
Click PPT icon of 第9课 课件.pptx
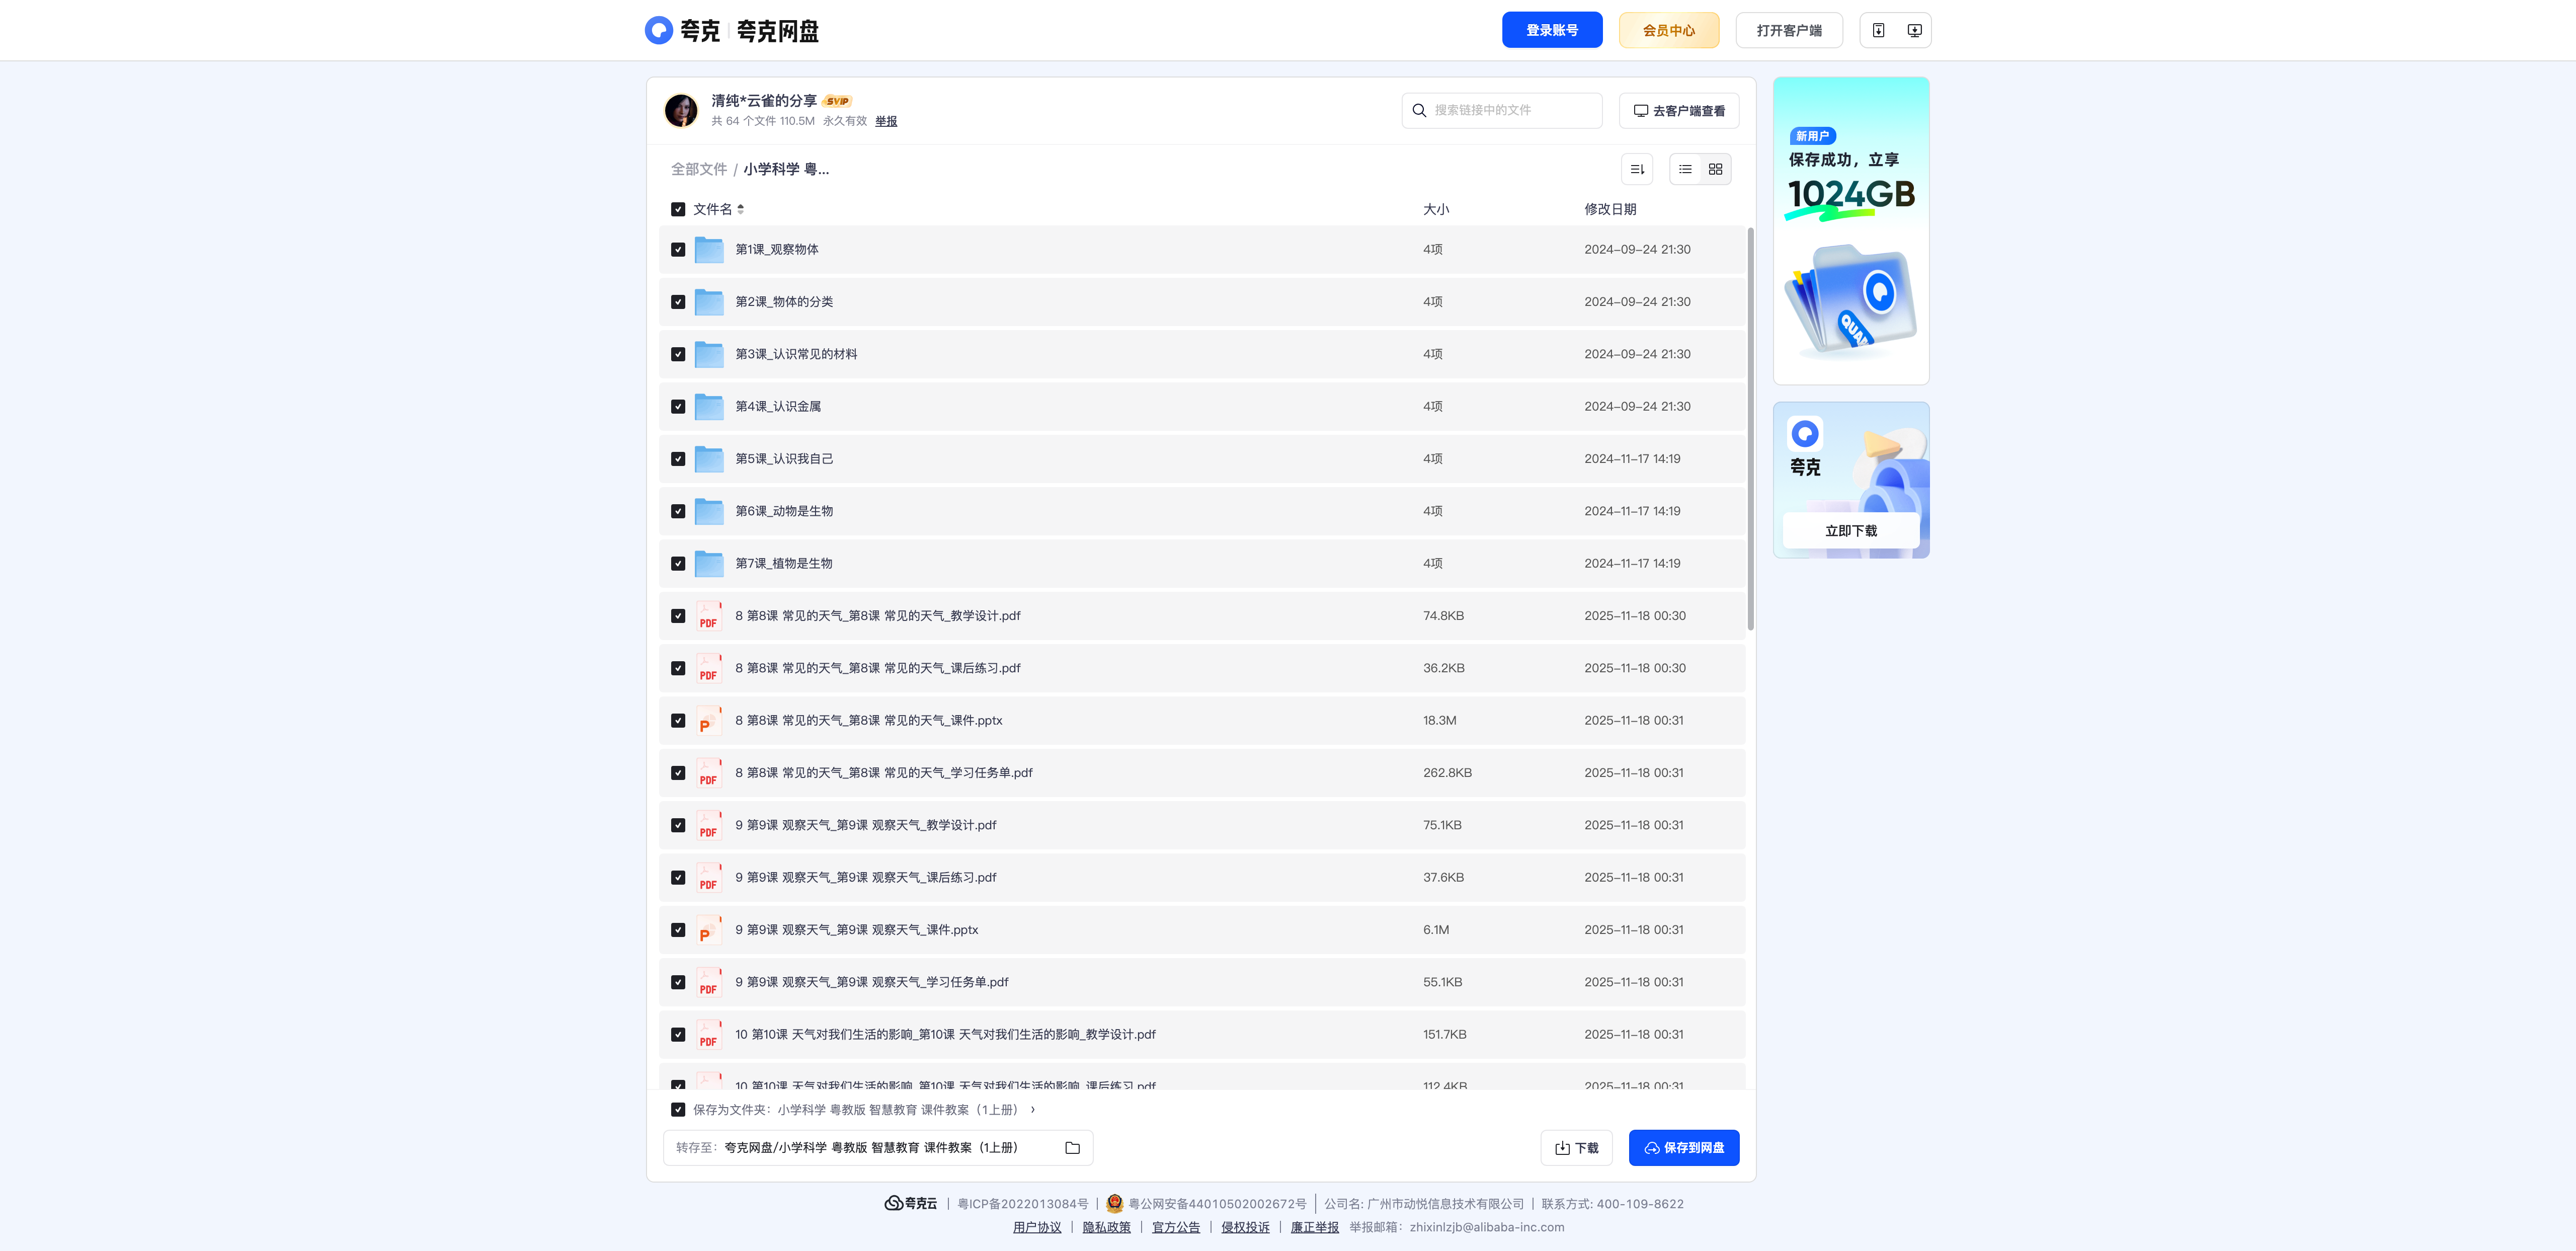[709, 930]
